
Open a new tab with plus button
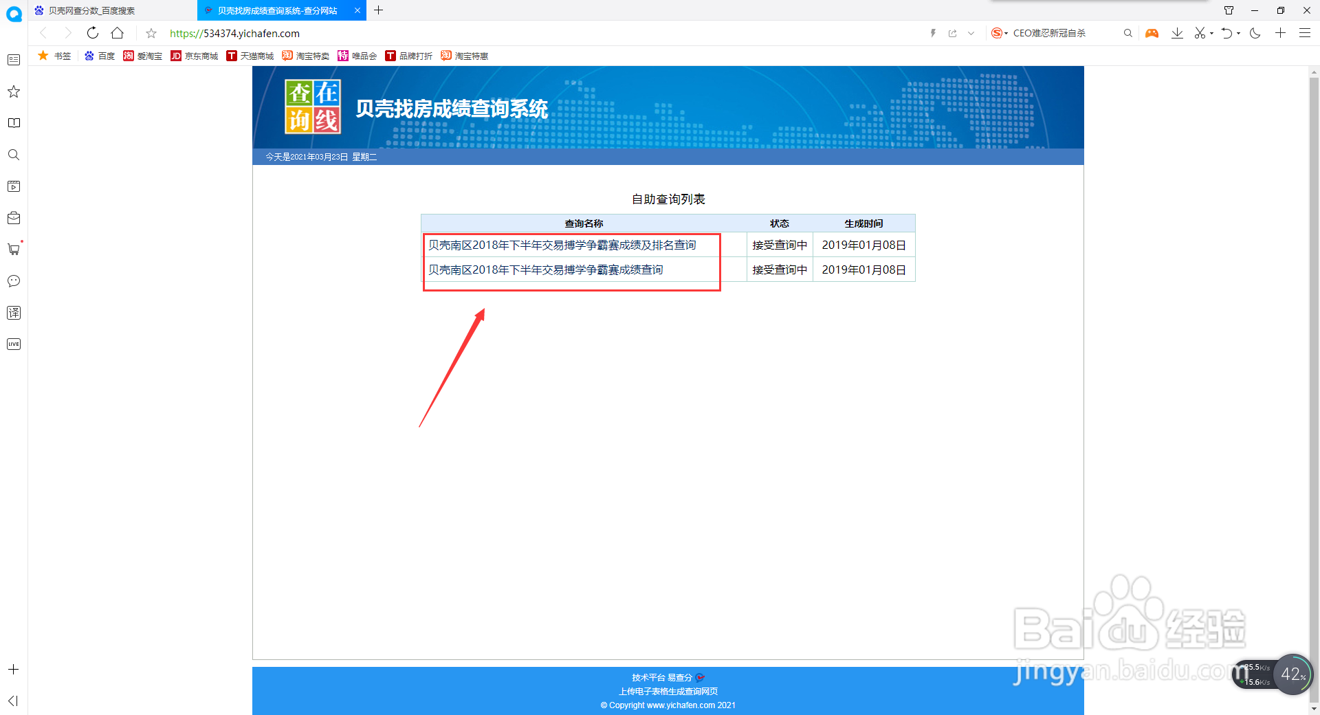pos(378,10)
